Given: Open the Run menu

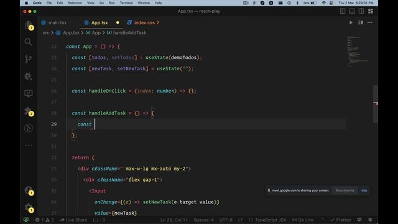Looking at the screenshot, I should pyautogui.click(x=112, y=3).
